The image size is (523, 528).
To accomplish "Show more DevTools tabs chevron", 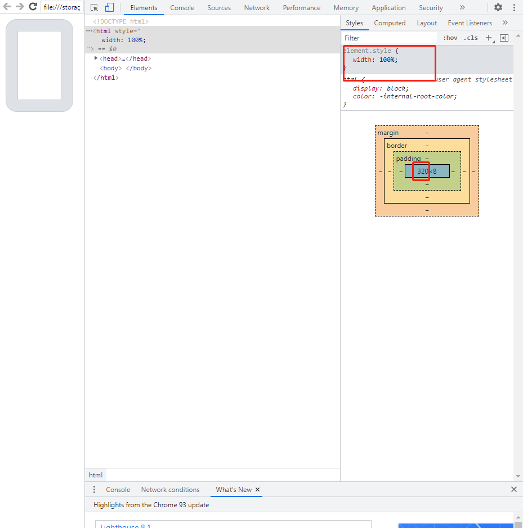I will [x=462, y=7].
